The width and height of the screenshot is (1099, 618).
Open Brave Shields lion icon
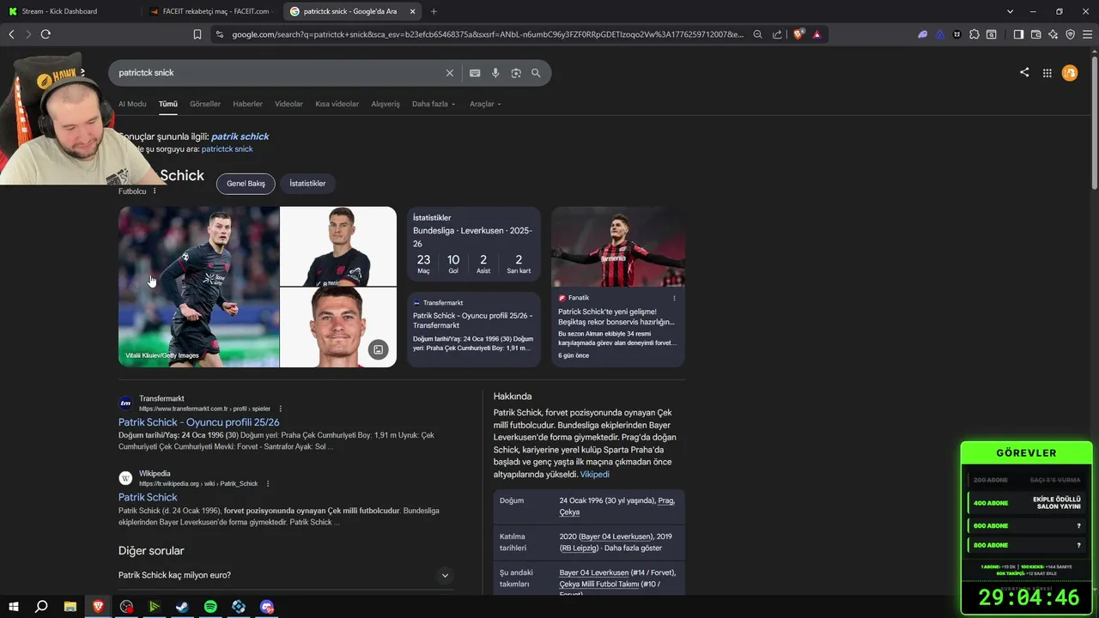[x=798, y=34]
